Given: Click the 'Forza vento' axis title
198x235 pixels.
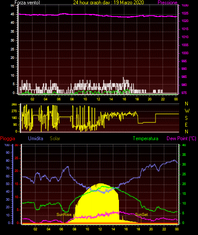Looking at the screenshot, I should click(27, 3).
